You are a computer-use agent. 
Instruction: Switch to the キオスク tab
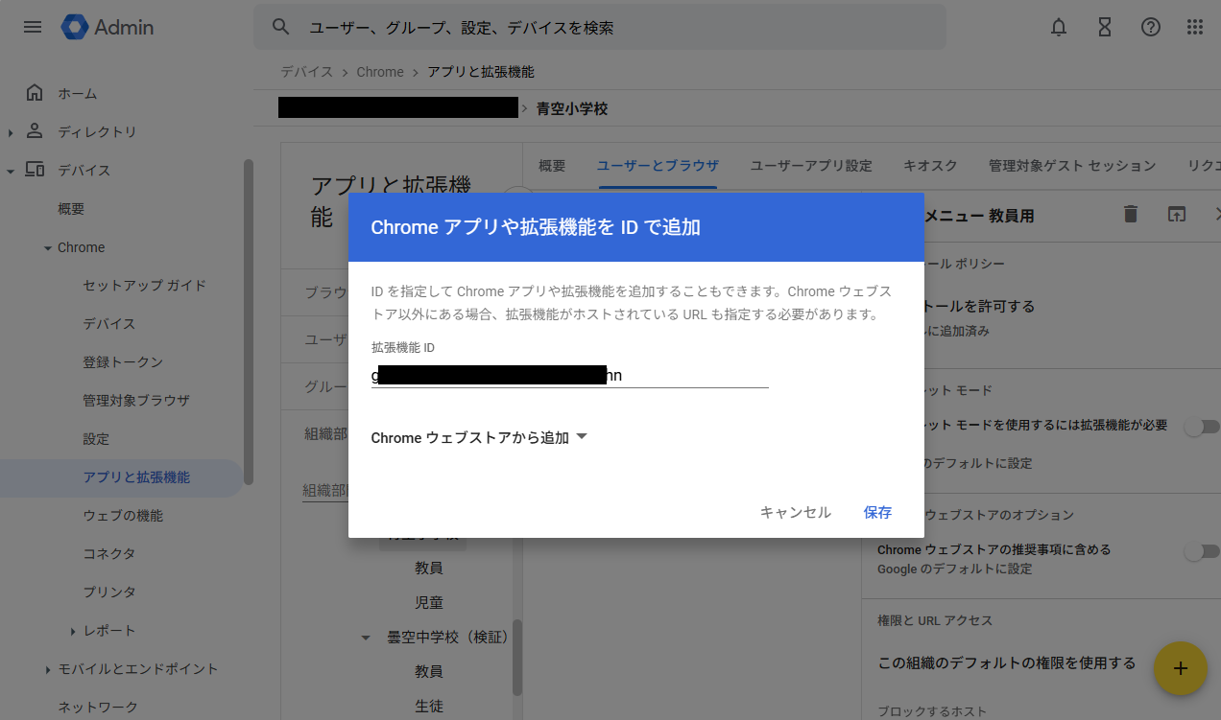point(929,166)
